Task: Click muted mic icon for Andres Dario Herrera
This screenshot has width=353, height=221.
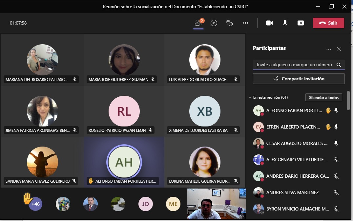Action: [336, 176]
